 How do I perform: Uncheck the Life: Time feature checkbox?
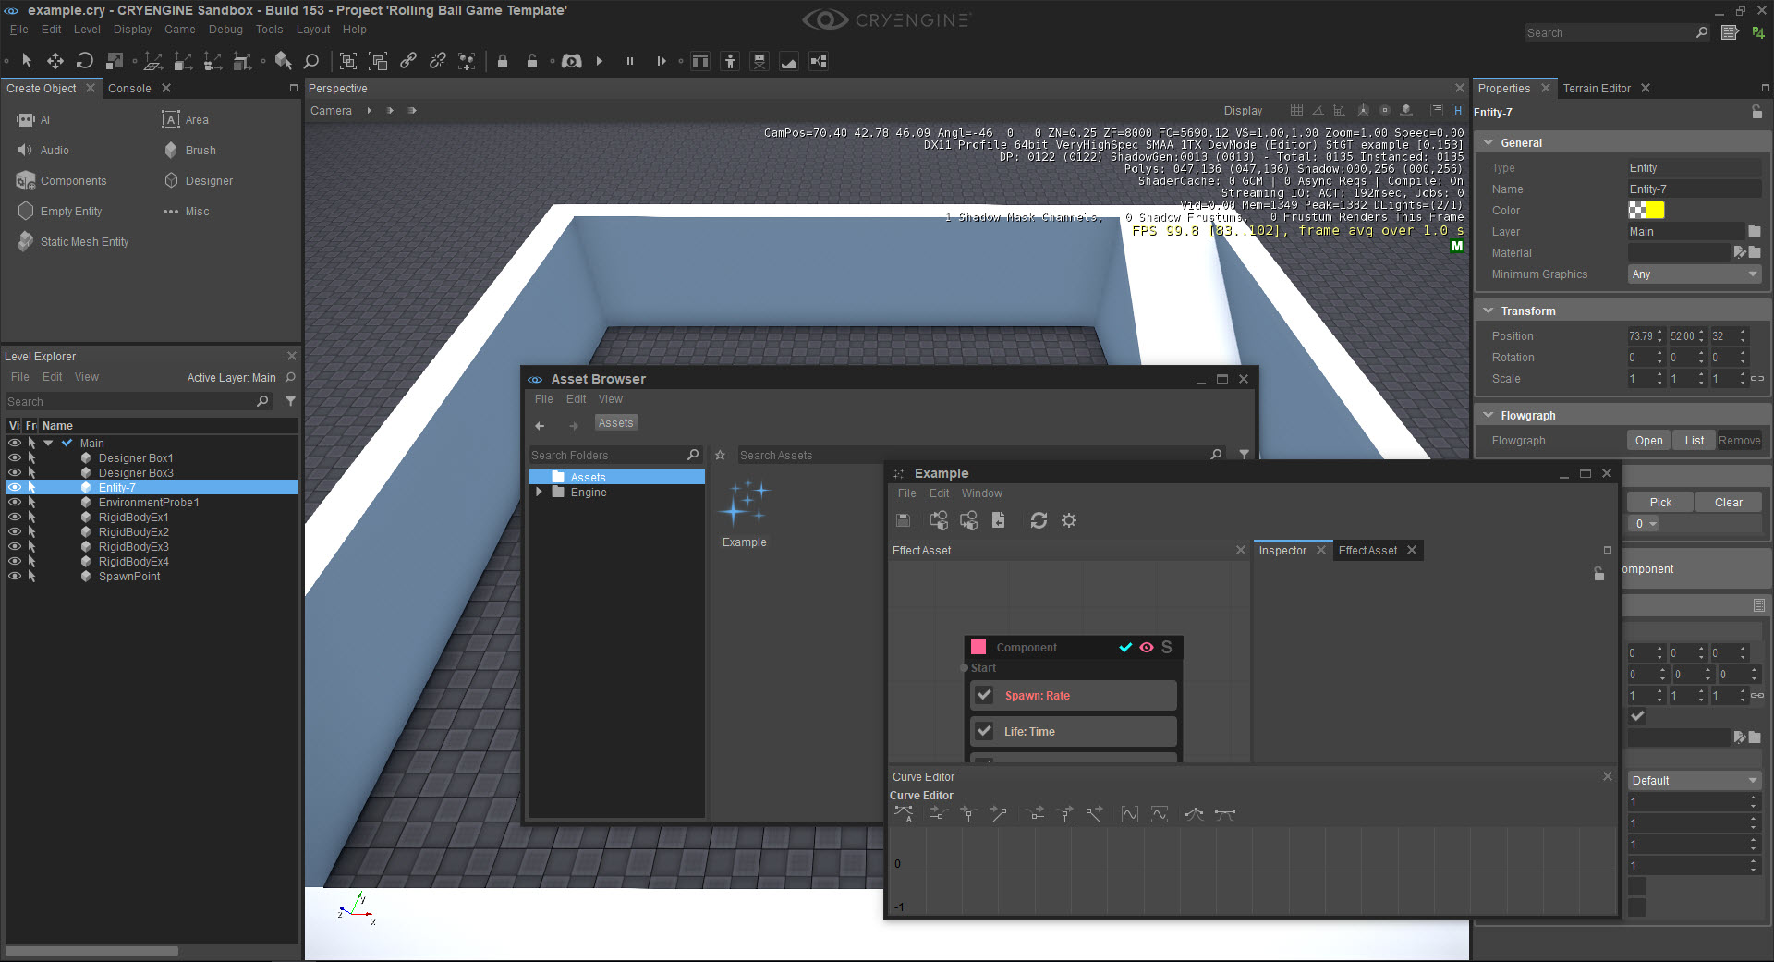tap(984, 731)
